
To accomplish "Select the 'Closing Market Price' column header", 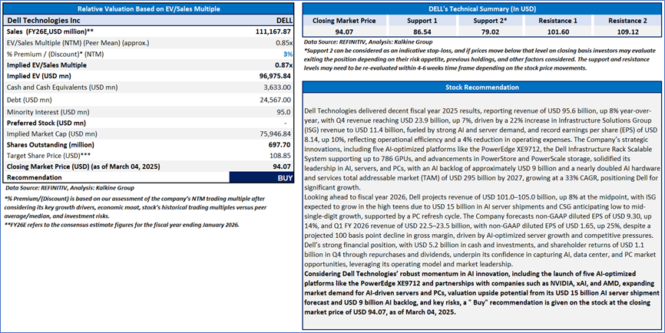I will click(x=344, y=21).
